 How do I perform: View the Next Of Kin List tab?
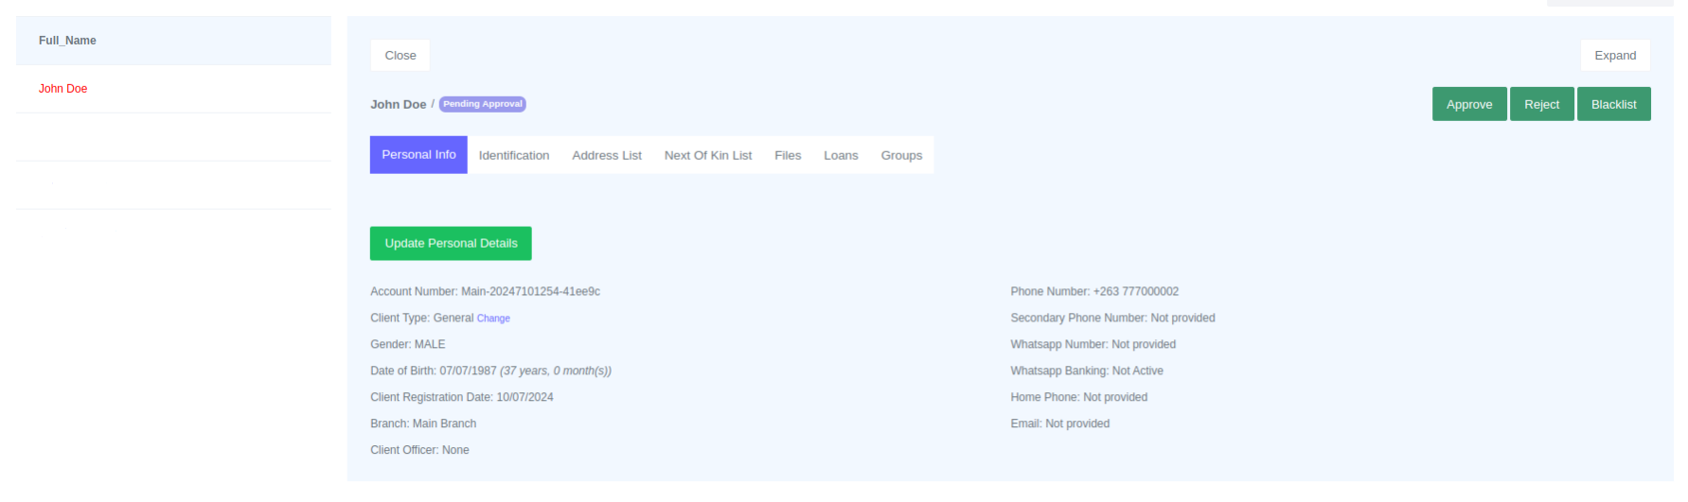(x=707, y=155)
